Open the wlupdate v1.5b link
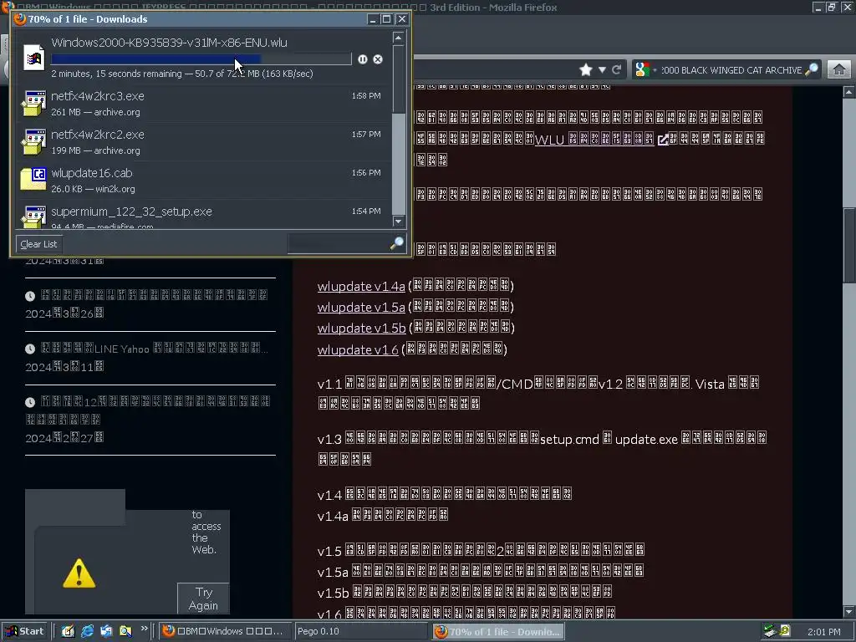Screen dimensions: 856x642 point(361,328)
